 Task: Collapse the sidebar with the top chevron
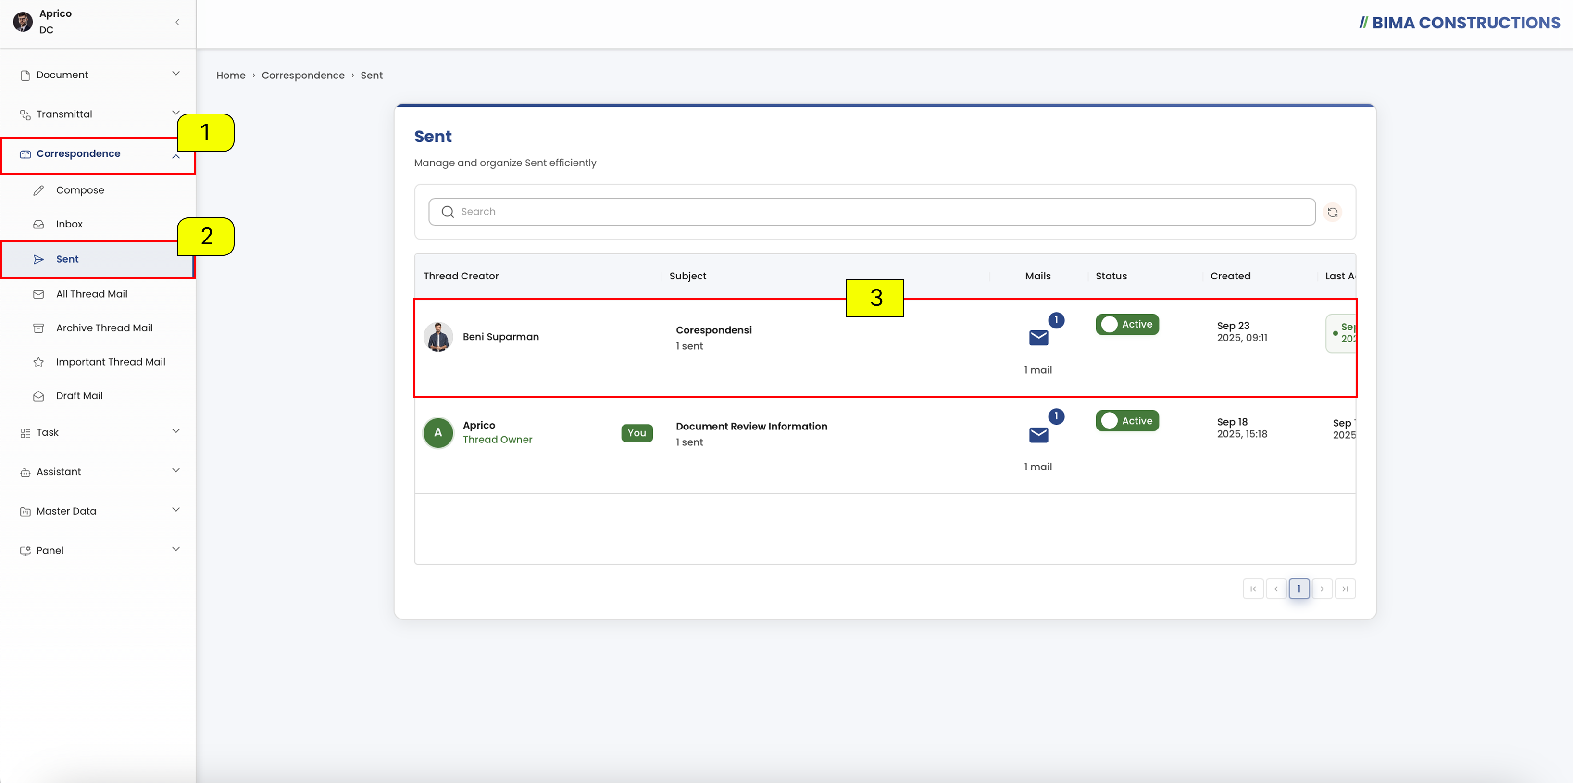tap(177, 22)
